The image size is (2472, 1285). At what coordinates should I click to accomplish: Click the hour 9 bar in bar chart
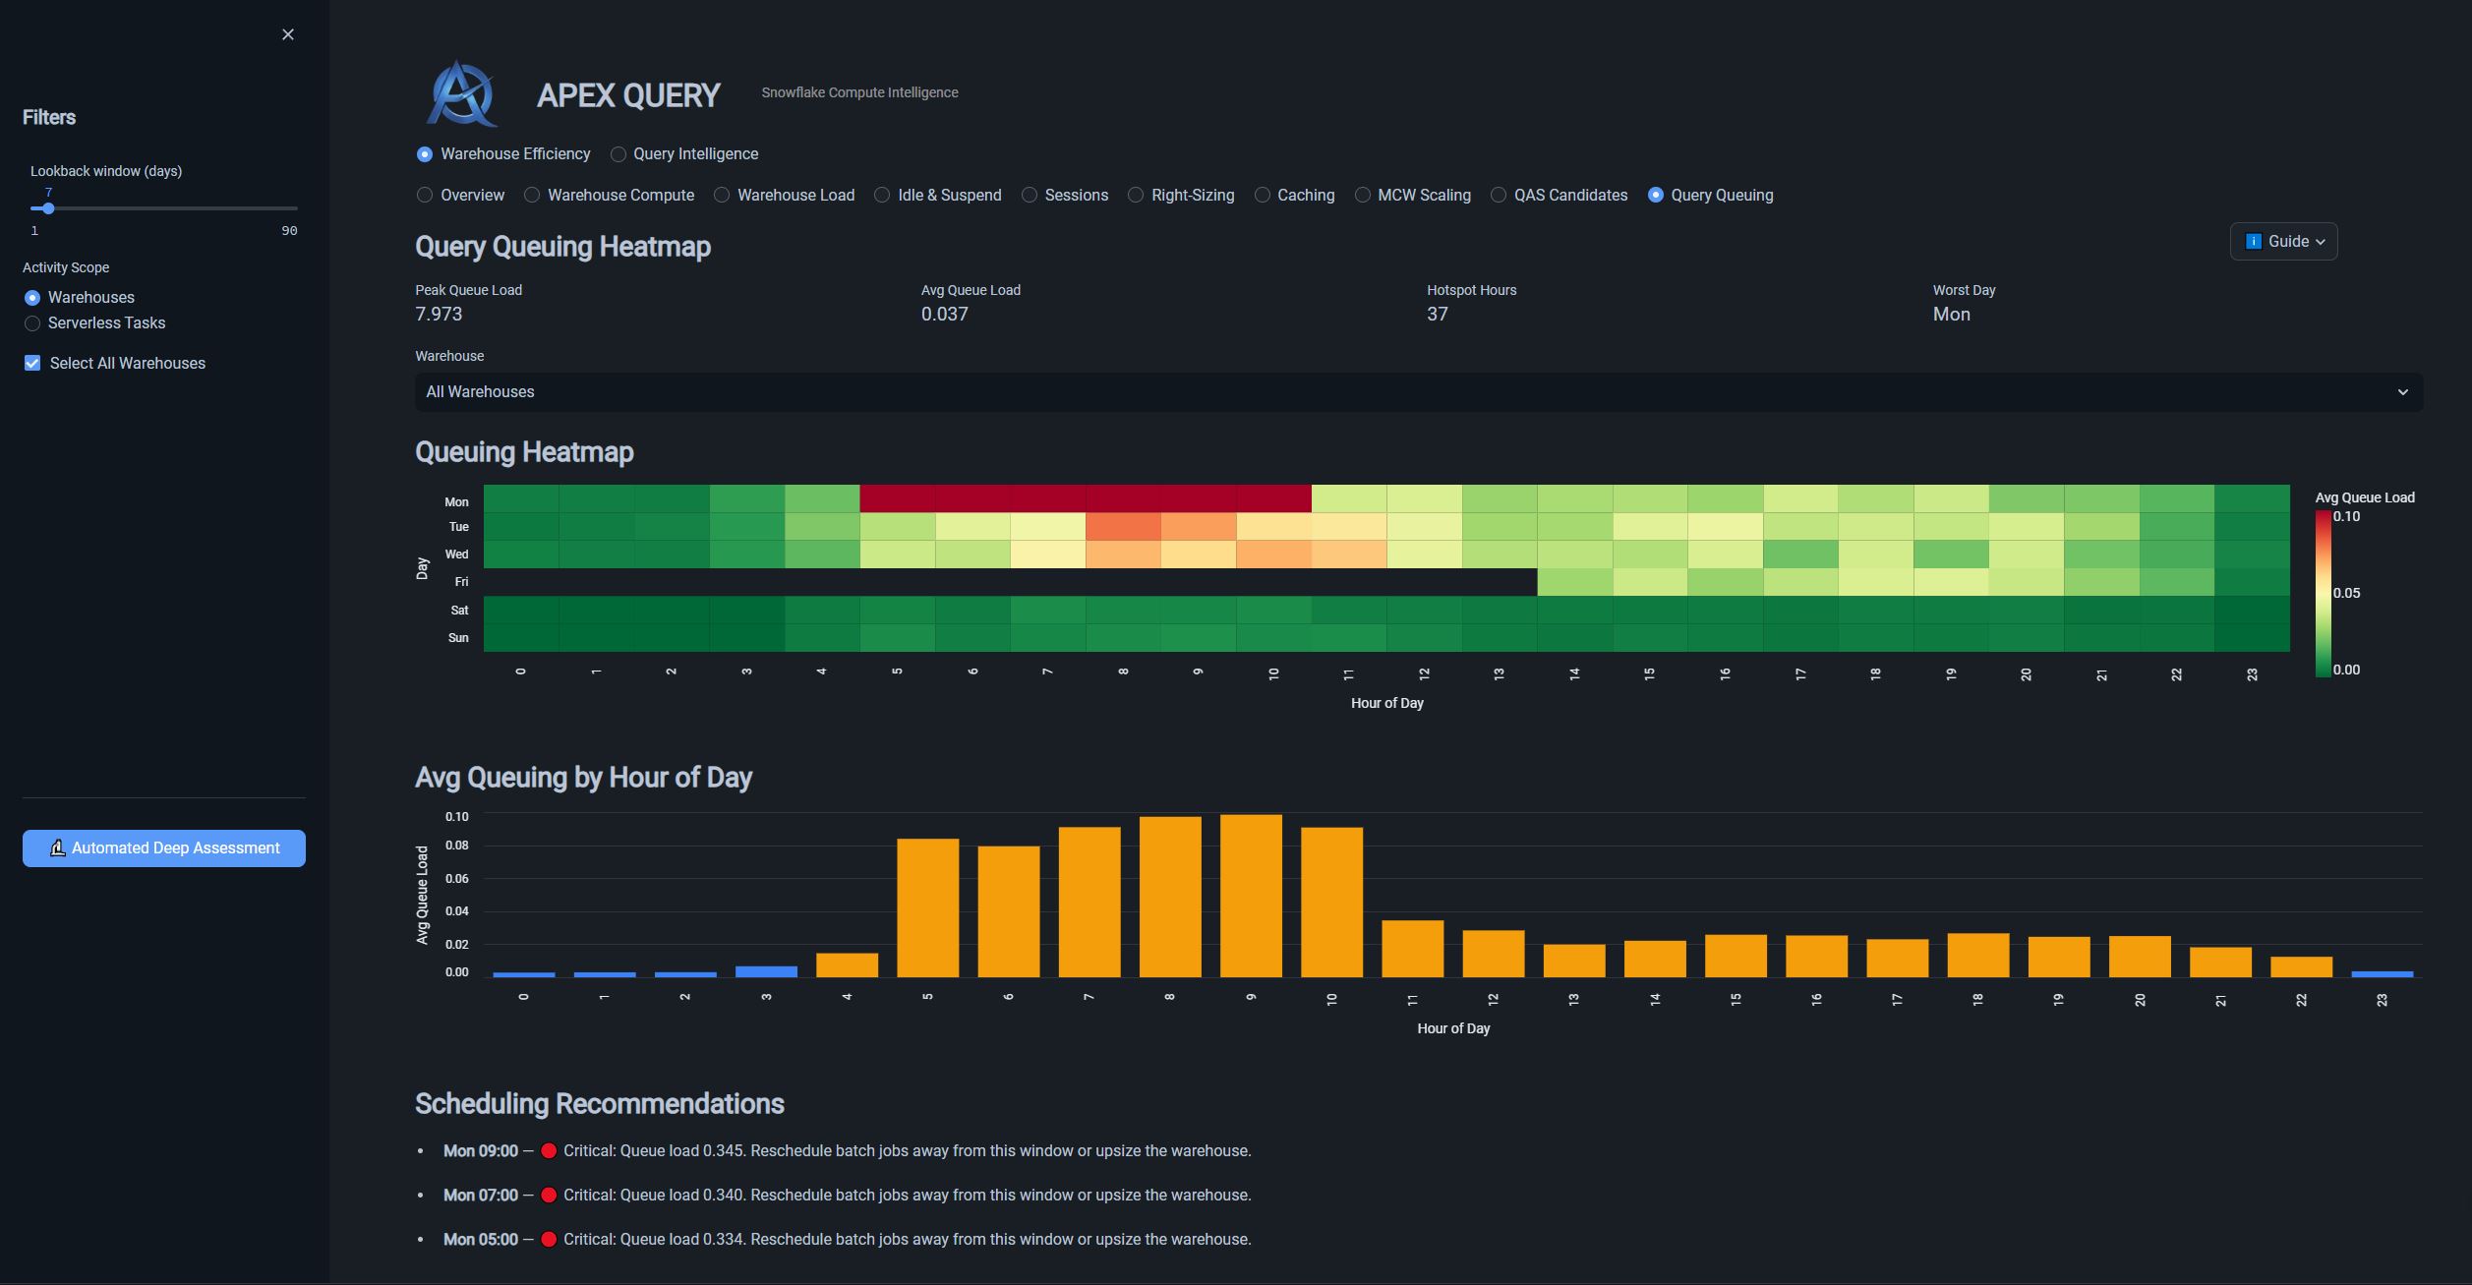1251,896
